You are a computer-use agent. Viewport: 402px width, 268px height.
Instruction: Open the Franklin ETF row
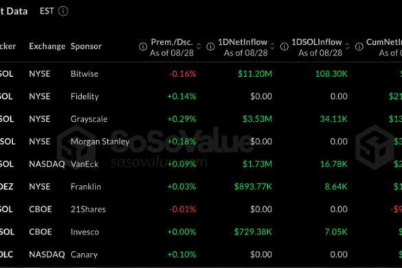coord(201,187)
